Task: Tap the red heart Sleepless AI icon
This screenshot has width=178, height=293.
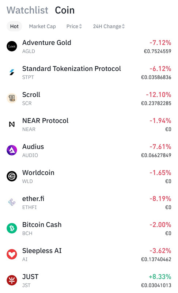Action: [12, 254]
